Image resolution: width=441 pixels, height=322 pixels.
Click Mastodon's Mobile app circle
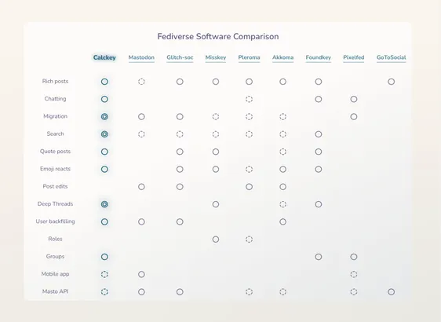click(x=141, y=274)
